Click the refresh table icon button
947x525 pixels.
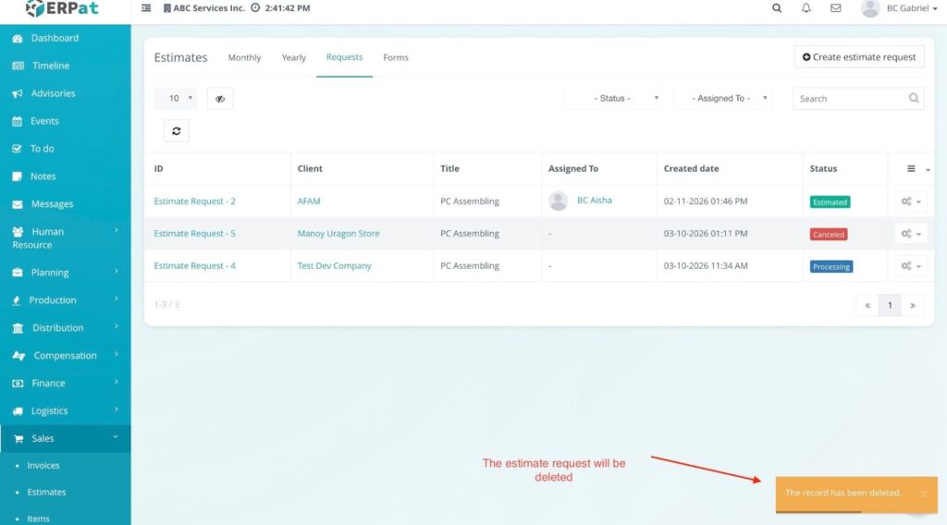coord(176,131)
